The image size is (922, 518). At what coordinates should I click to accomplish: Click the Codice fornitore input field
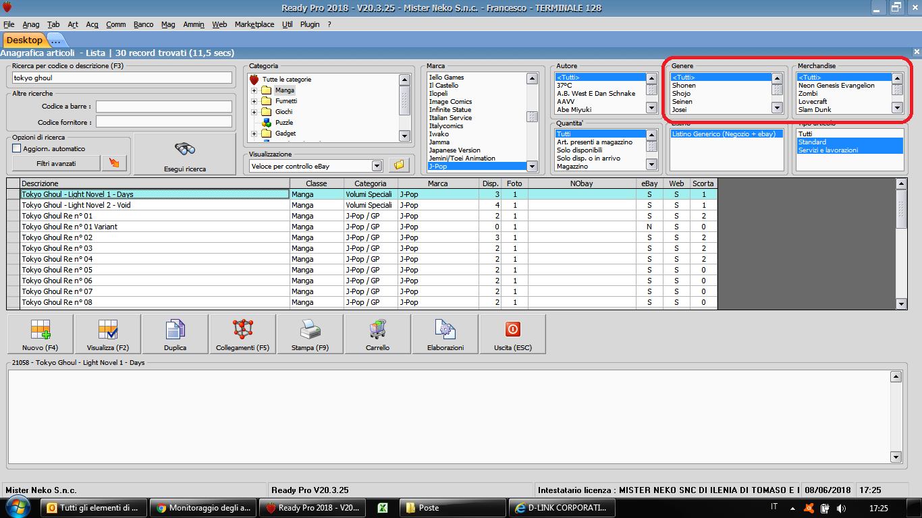point(163,122)
